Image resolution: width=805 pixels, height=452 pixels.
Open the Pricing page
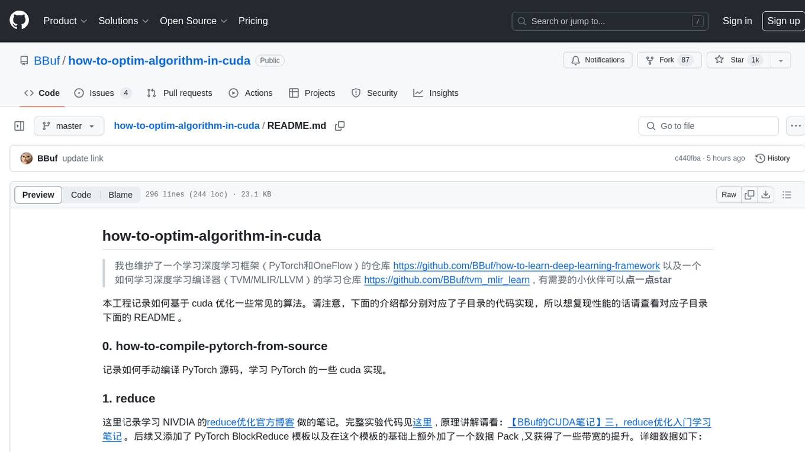coord(253,21)
